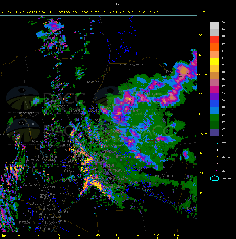Click the 'La_Carrera' map label
This screenshot has height=239, width=236.
click(32, 185)
